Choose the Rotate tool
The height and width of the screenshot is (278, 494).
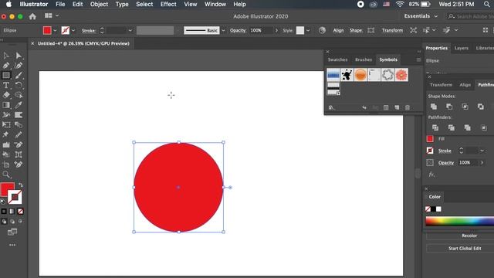[x=19, y=85]
